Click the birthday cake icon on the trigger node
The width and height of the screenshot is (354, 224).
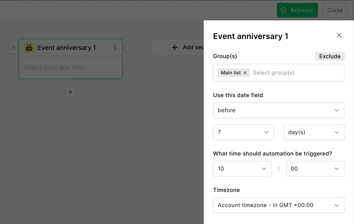tap(29, 48)
